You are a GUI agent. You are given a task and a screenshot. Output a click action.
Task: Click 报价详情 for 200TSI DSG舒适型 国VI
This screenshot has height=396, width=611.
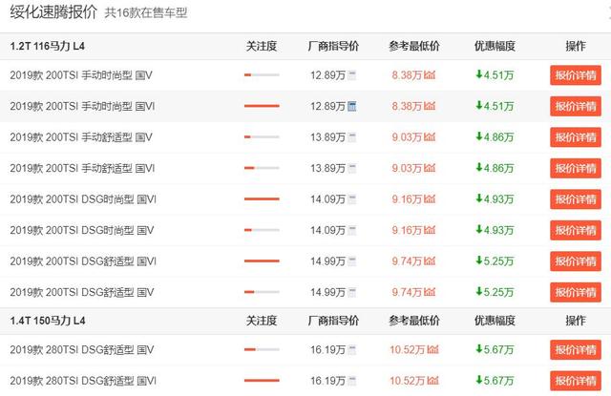point(576,261)
